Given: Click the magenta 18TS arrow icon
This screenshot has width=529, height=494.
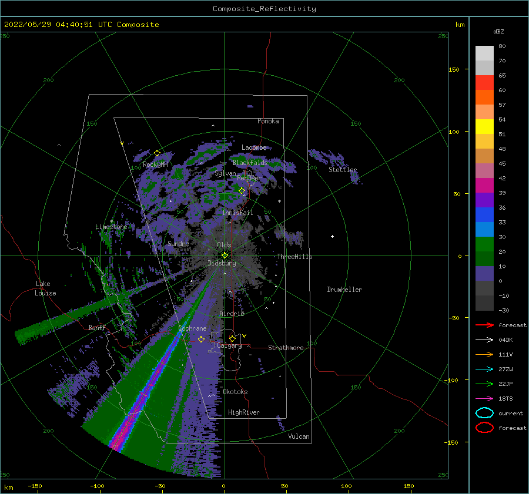Looking at the screenshot, I should tap(484, 399).
